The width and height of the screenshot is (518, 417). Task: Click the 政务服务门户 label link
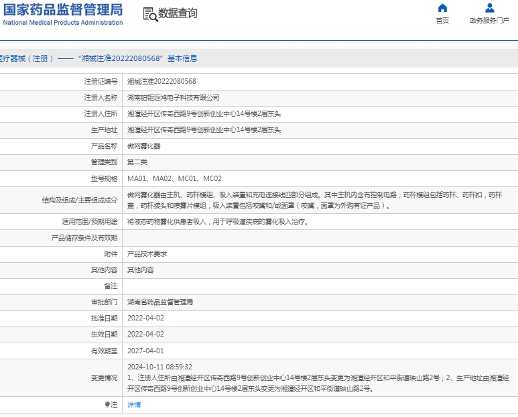[x=490, y=21]
